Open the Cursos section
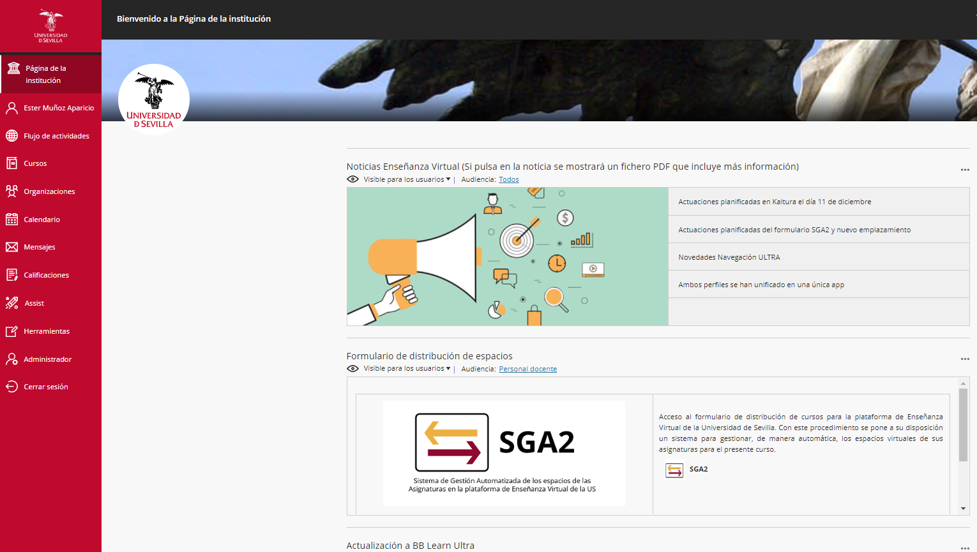This screenshot has height=552, width=977. click(50, 163)
